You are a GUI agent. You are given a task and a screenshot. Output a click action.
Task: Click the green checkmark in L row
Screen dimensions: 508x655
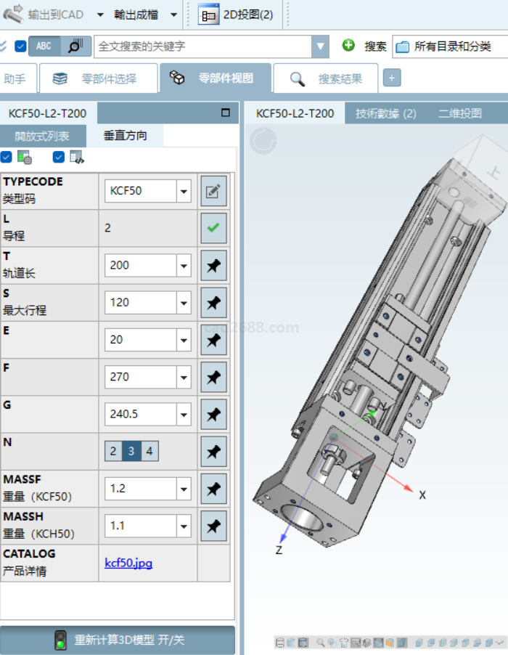click(213, 228)
